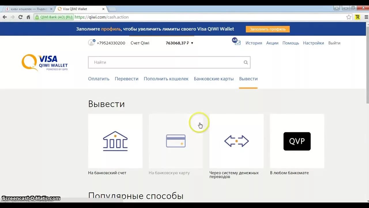This screenshot has width=369, height=208.
Task: Click the user profile avatar icon
Action: (91, 43)
